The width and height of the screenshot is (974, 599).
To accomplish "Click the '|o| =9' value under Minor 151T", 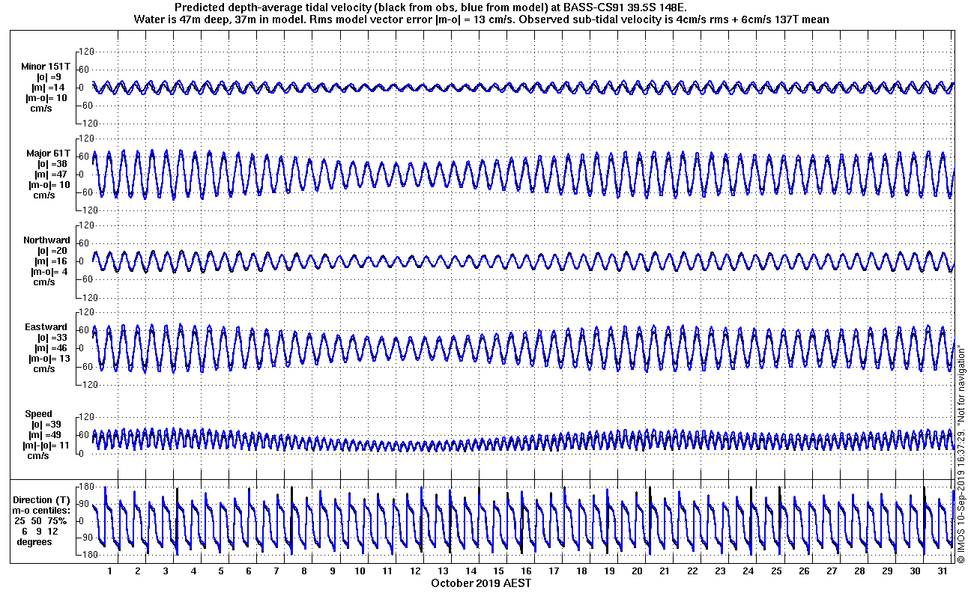I will (49, 77).
